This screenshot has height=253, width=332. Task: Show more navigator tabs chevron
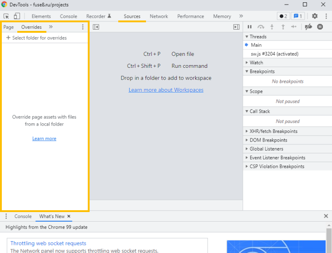pyautogui.click(x=50, y=27)
